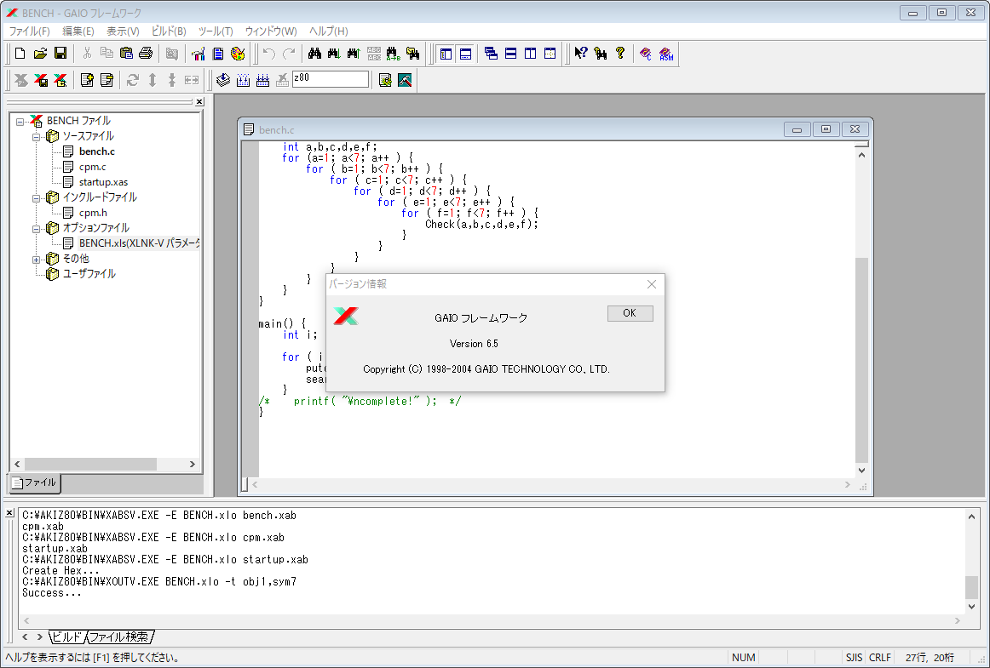Select the BENCH.xls option file
The height and width of the screenshot is (668, 990).
139,243
